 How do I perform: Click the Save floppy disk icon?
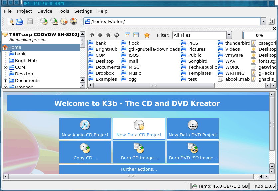click(30, 21)
